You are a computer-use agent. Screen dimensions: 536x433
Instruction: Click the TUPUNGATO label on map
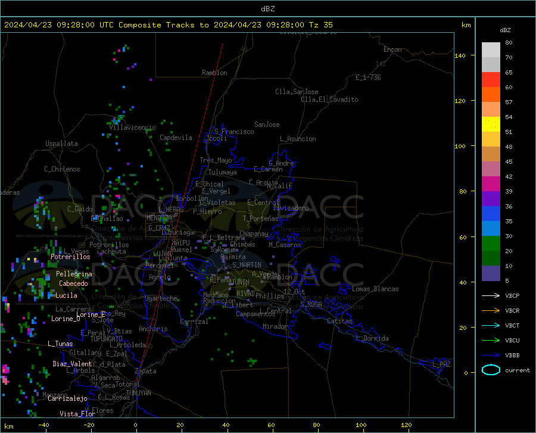click(107, 339)
